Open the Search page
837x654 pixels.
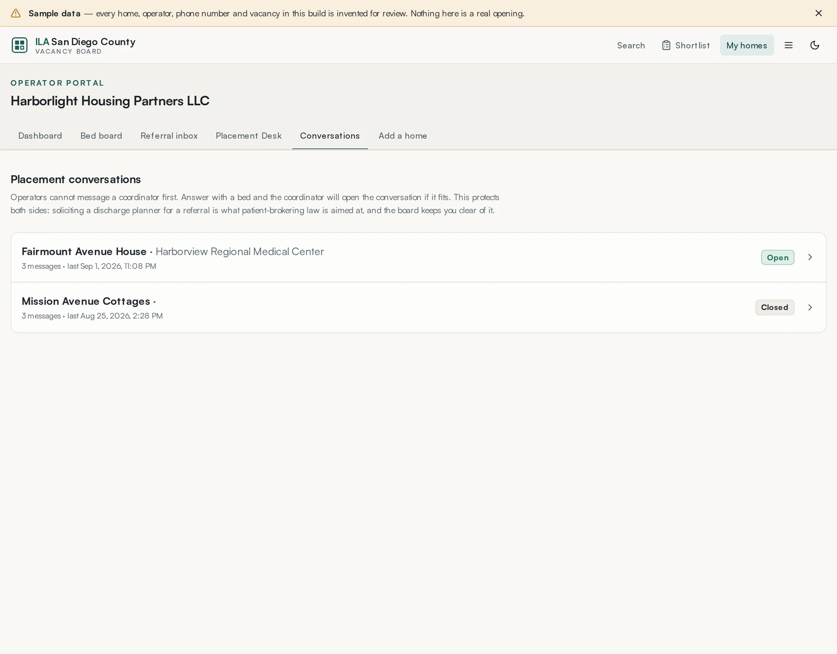coord(631,45)
